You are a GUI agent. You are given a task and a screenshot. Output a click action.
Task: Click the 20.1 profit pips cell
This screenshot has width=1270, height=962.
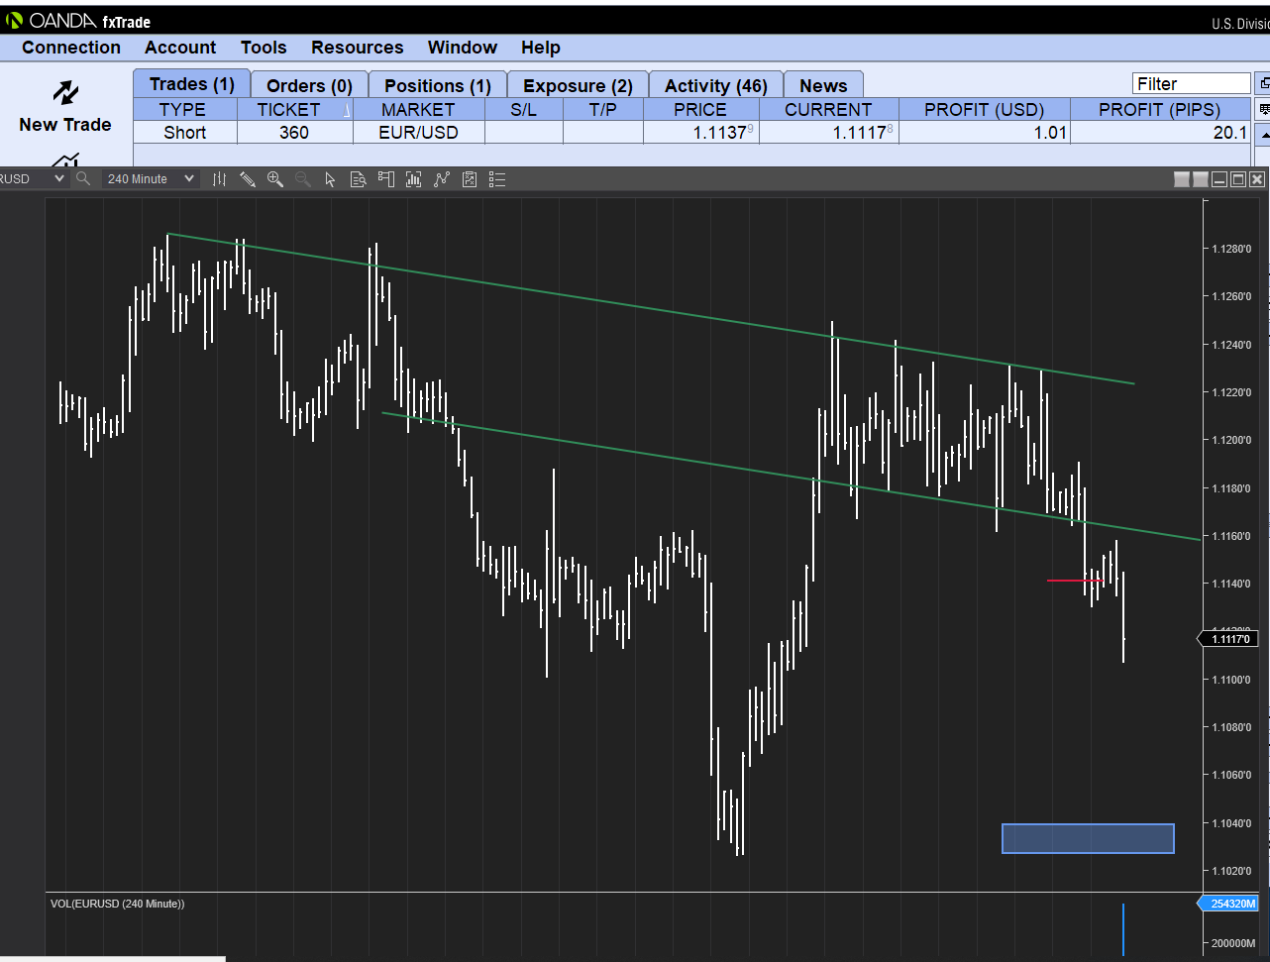[x=1160, y=132]
